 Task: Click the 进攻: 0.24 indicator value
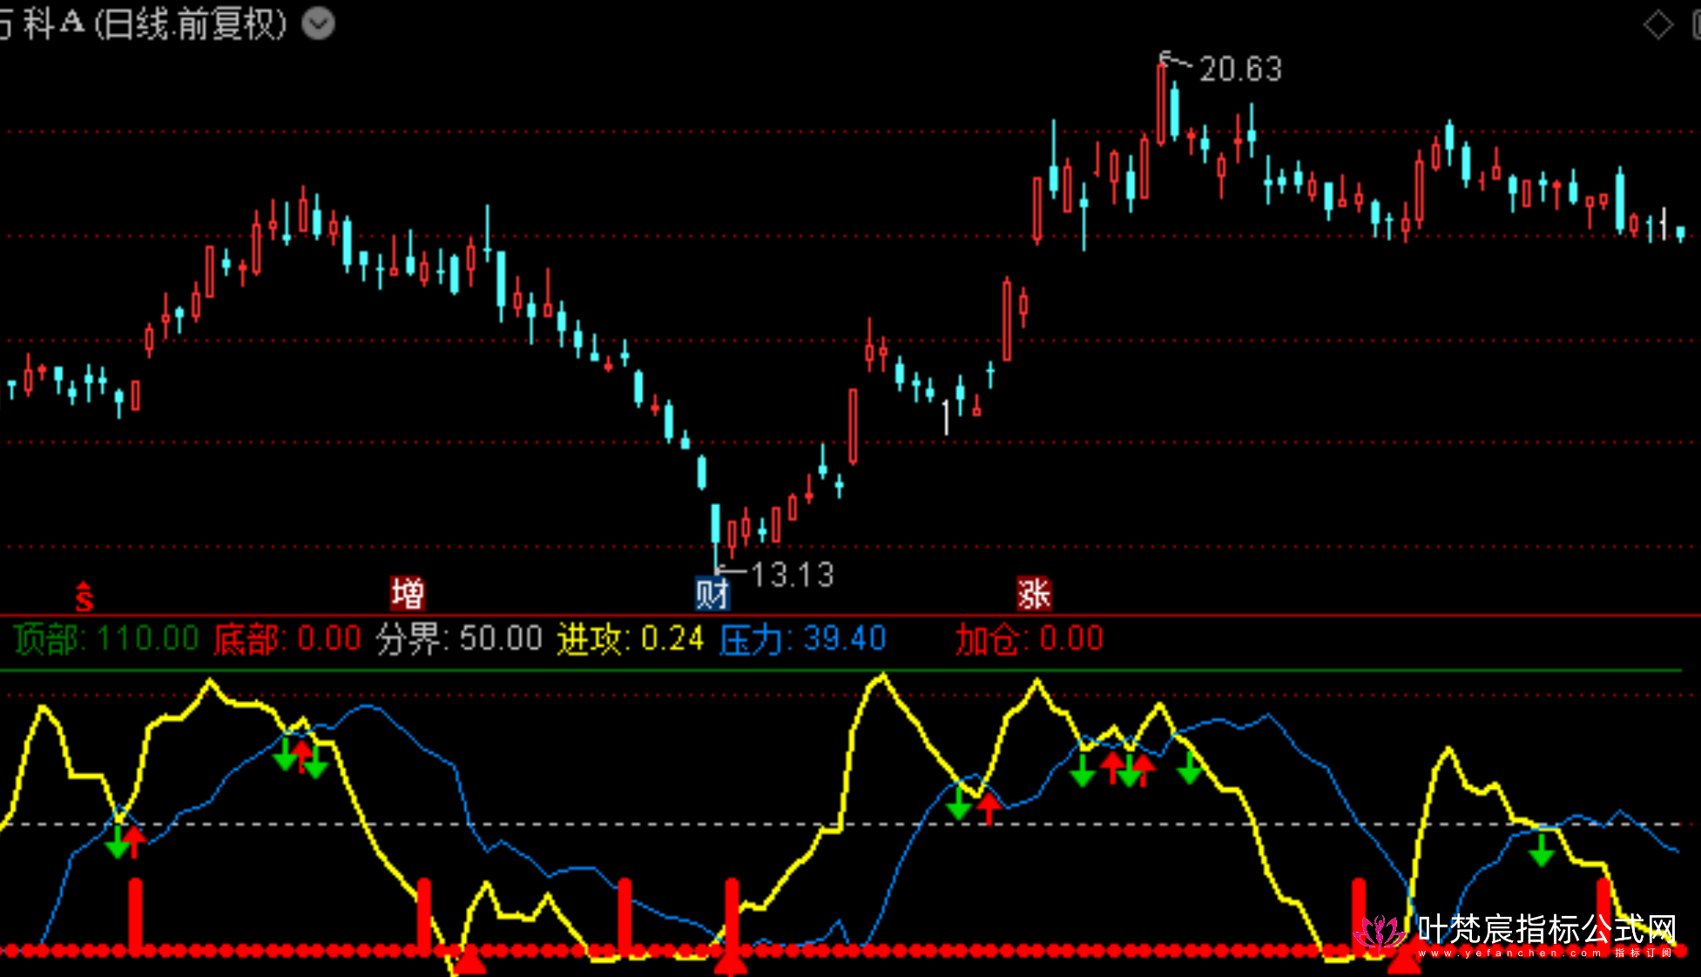tap(631, 639)
